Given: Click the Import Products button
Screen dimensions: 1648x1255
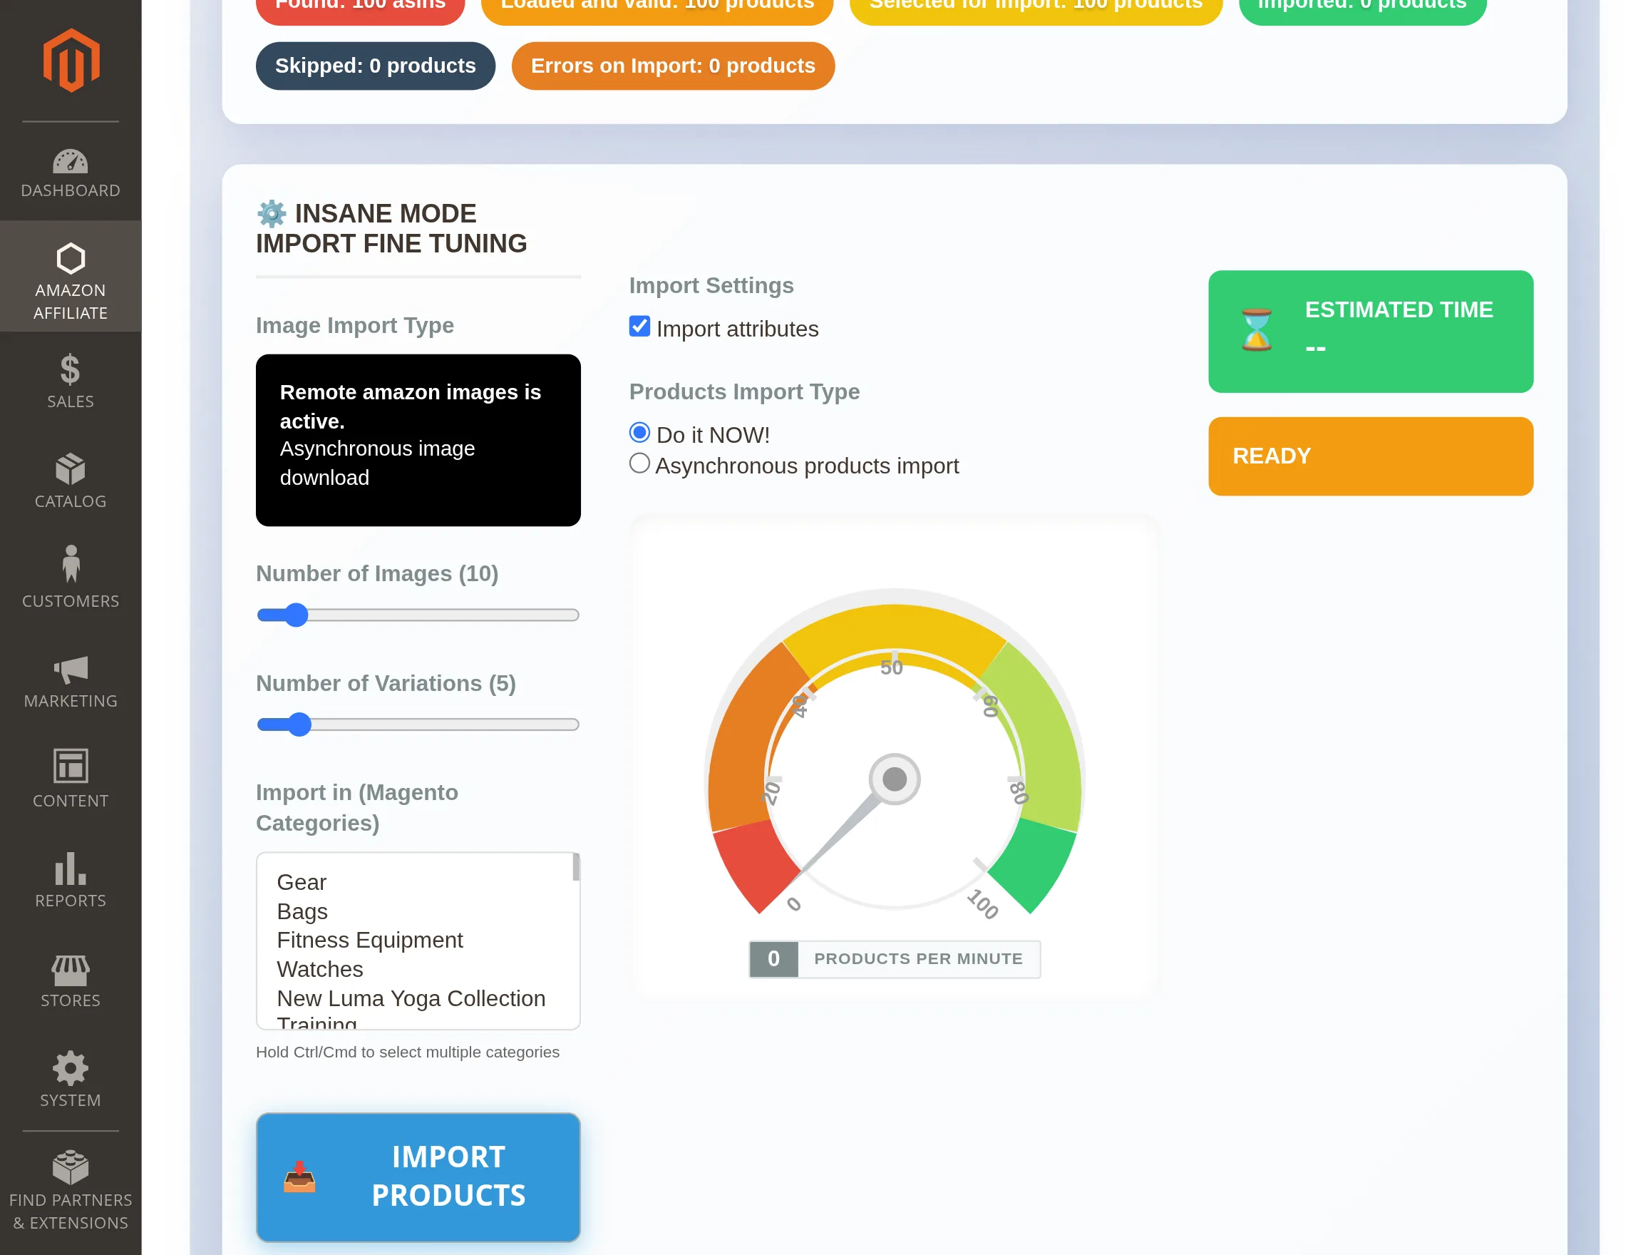Looking at the screenshot, I should (418, 1177).
